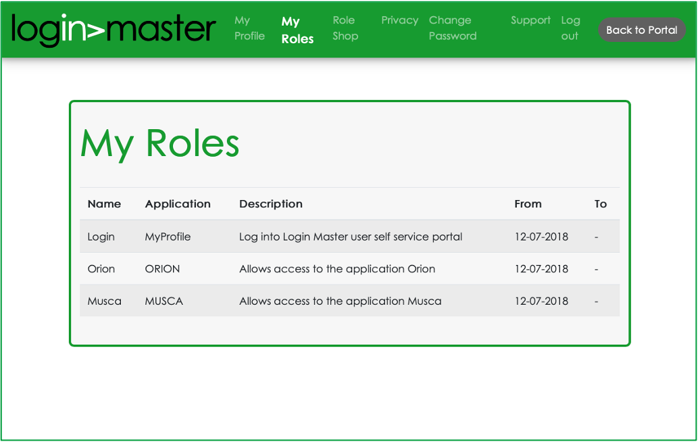Click the MyProfile application cell
Image resolution: width=698 pixels, height=442 pixels.
point(168,236)
